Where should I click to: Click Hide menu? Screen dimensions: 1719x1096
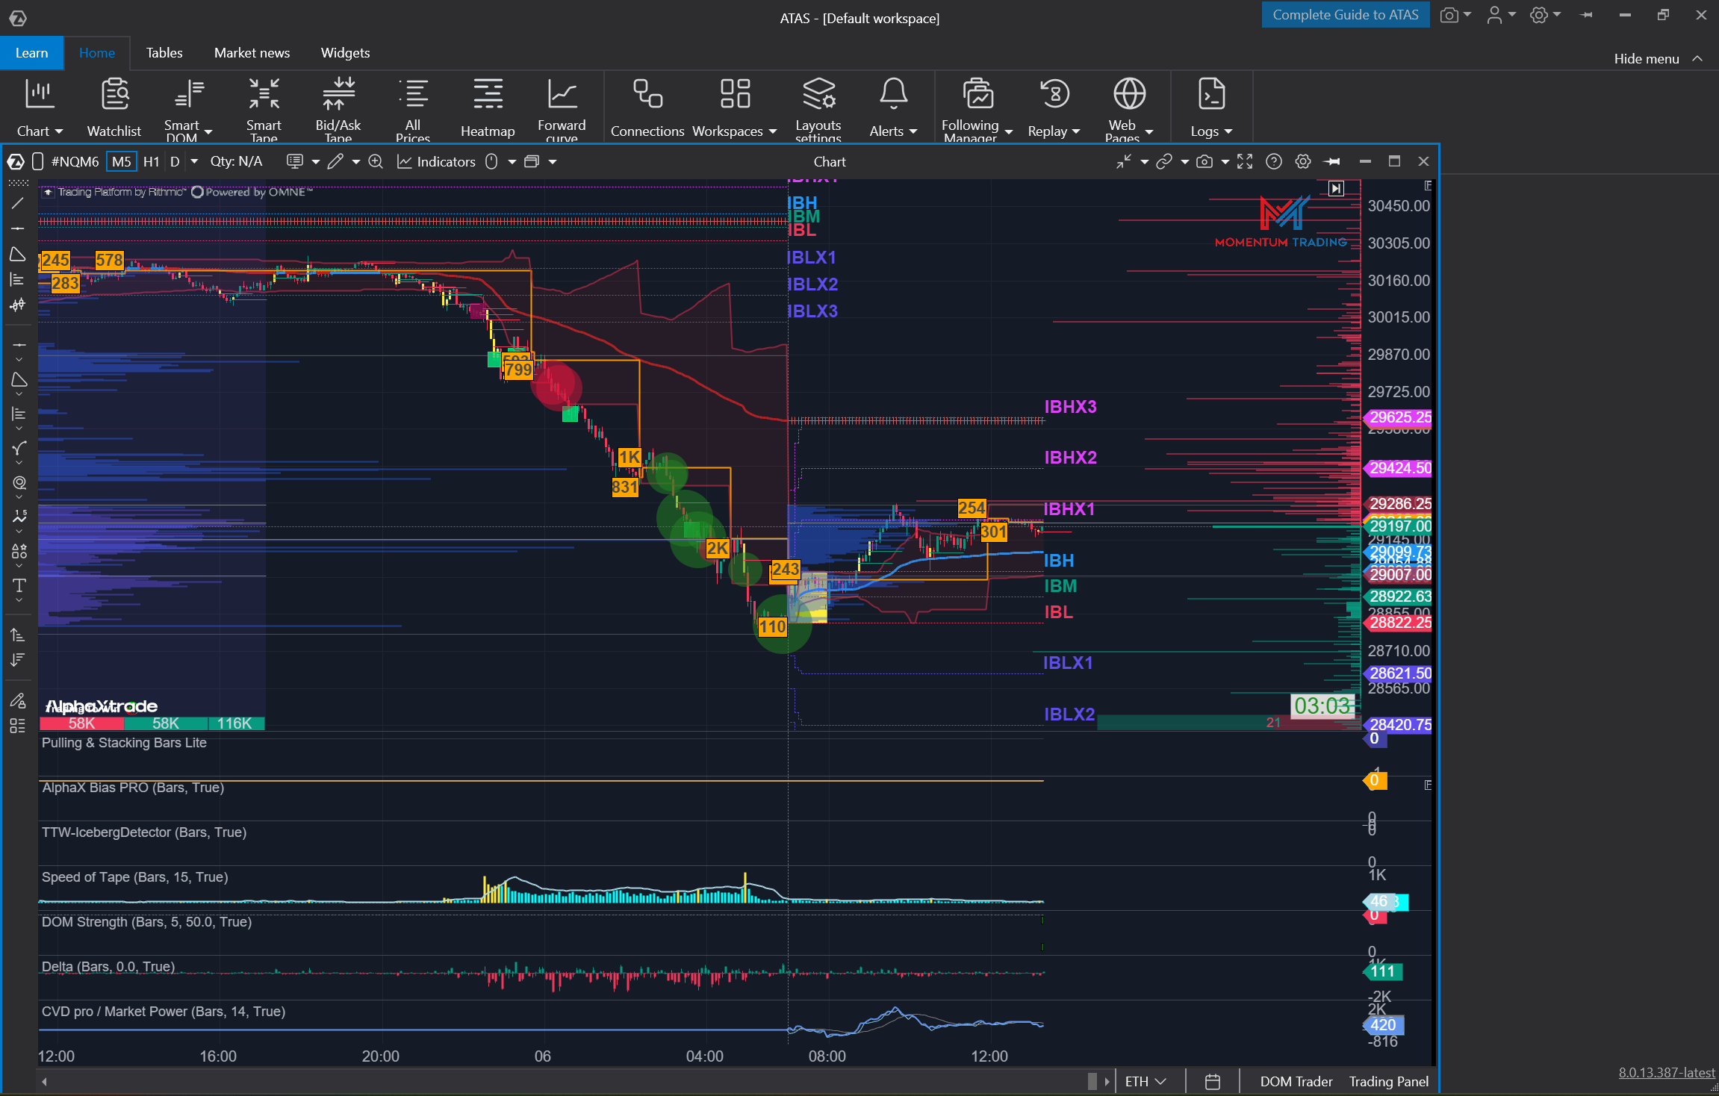(x=1659, y=58)
